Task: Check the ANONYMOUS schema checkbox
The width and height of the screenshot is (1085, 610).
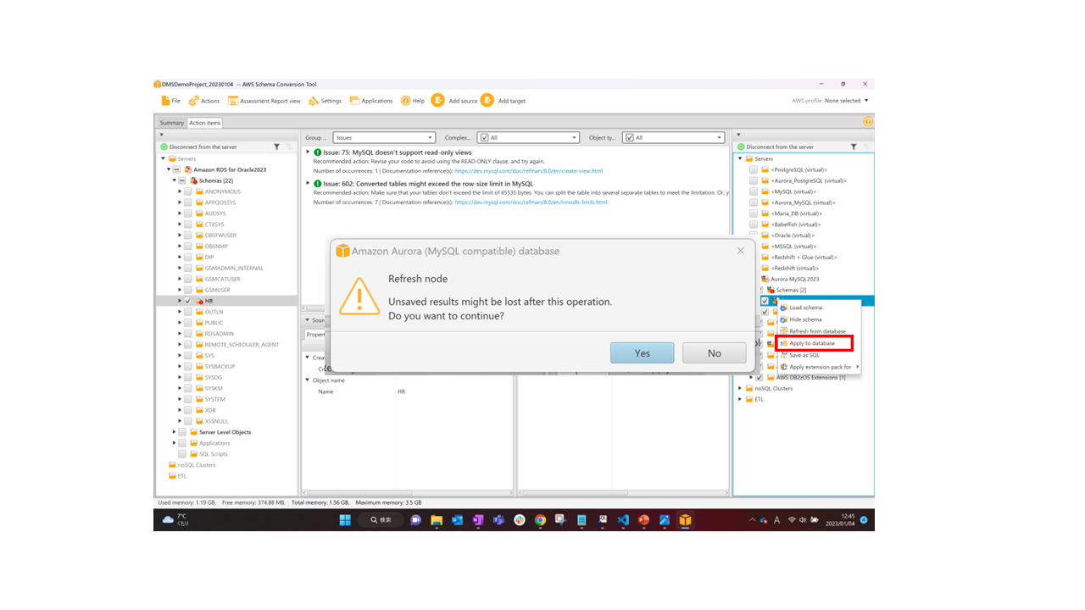Action: click(x=187, y=191)
